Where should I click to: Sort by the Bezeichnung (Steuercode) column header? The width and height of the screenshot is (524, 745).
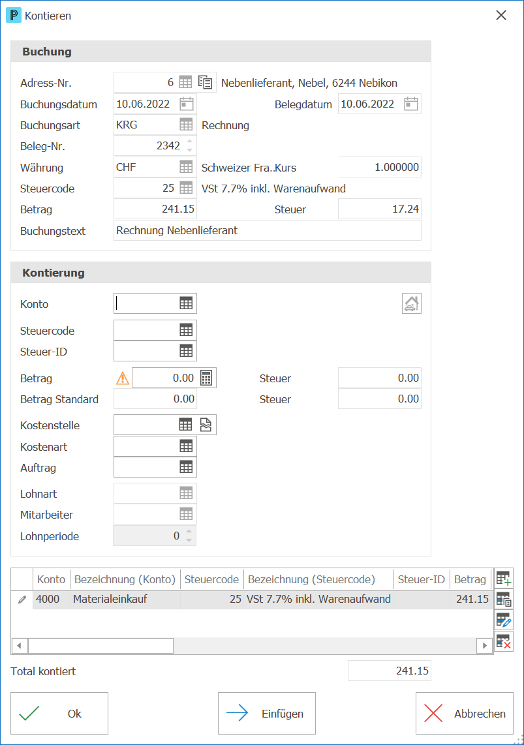318,580
